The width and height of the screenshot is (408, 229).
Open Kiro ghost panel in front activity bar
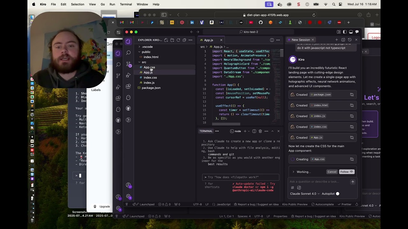pos(128,97)
